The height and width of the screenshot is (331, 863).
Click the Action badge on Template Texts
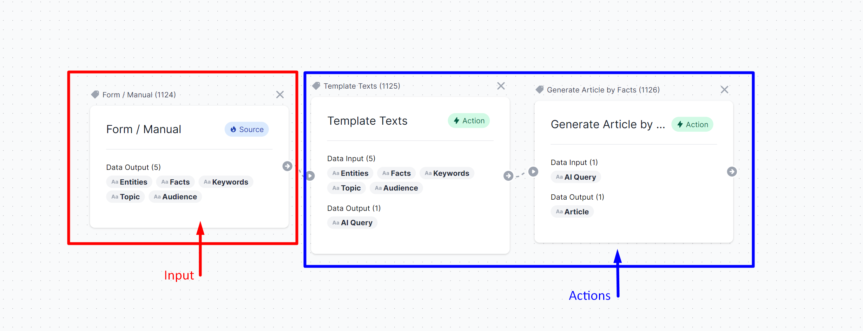[468, 121]
